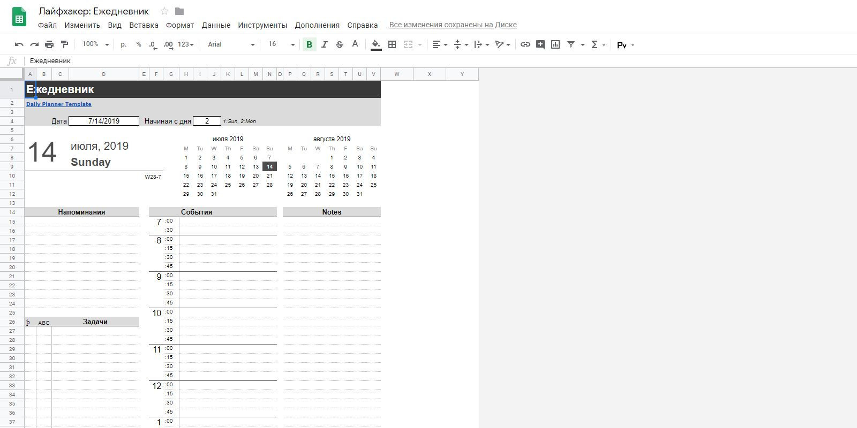Click the Redo arrow icon
Viewport: 857px width, 428px height.
point(34,44)
